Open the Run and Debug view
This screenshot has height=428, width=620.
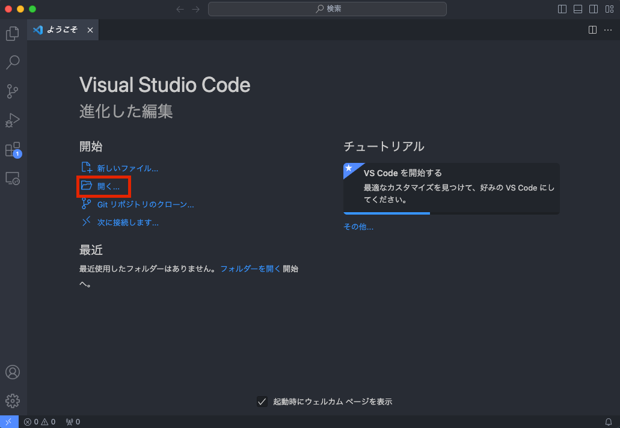(13, 120)
